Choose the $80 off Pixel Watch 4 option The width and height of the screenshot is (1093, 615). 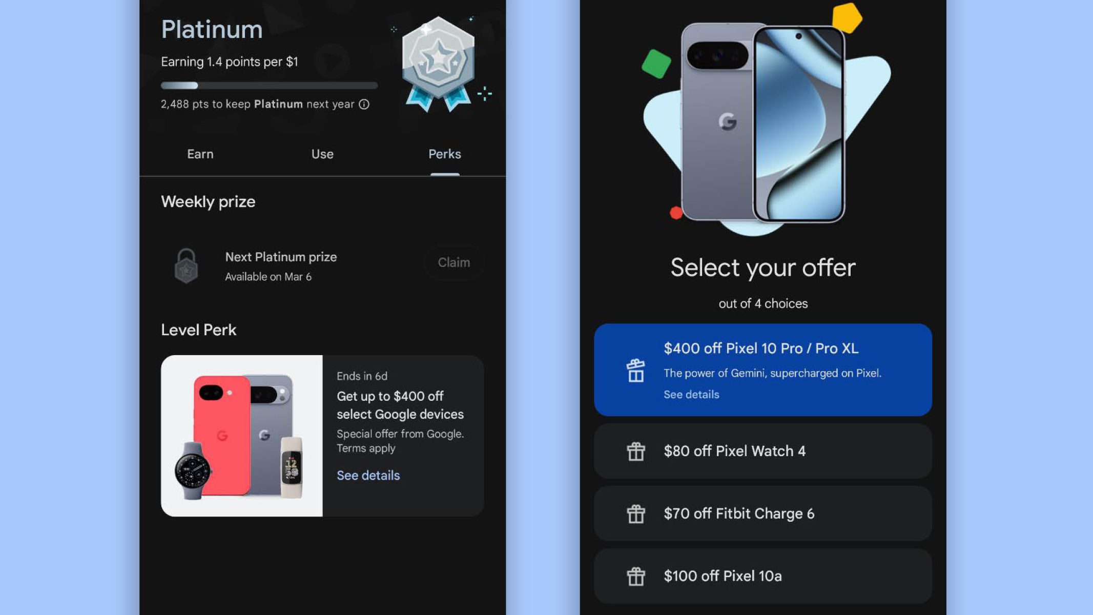pyautogui.click(x=762, y=452)
